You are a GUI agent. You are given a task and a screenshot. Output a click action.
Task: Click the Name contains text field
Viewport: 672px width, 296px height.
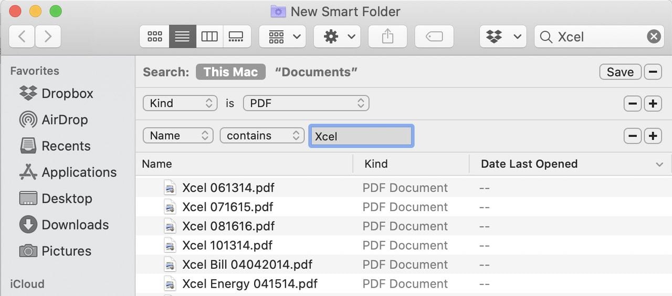pos(361,136)
